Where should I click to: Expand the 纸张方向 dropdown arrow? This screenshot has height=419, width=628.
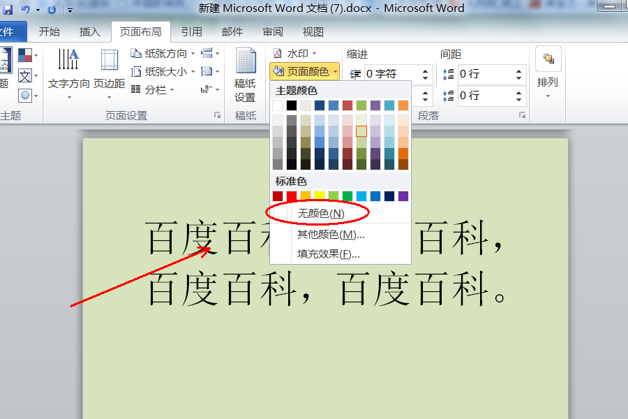193,54
